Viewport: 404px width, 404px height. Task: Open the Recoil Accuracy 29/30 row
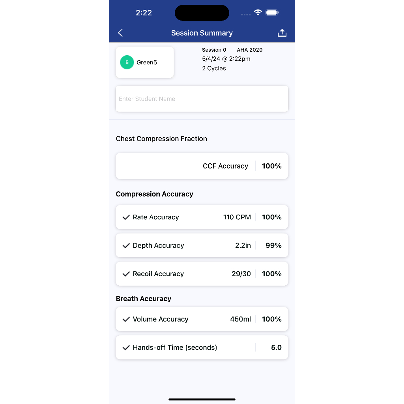click(x=202, y=274)
